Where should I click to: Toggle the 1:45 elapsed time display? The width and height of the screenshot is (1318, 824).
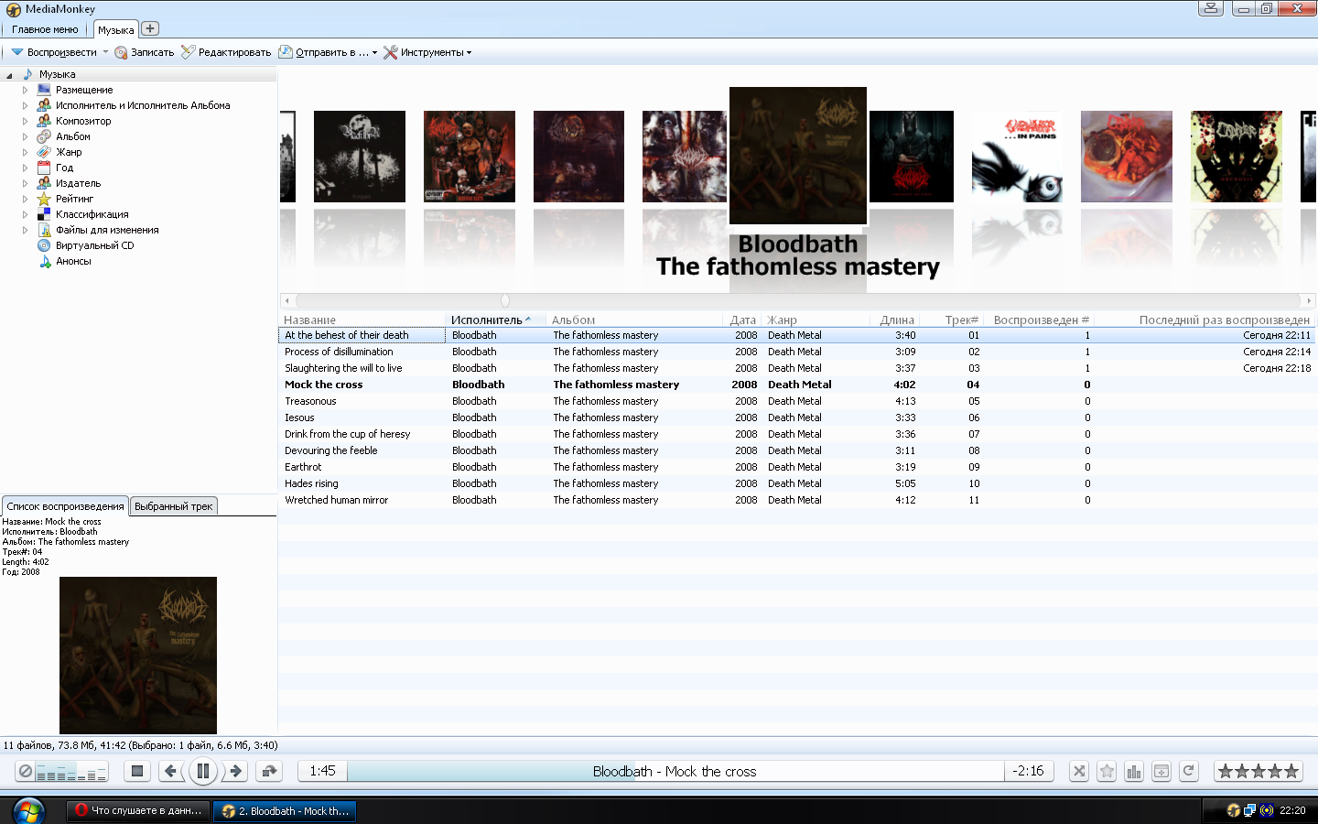coord(322,771)
